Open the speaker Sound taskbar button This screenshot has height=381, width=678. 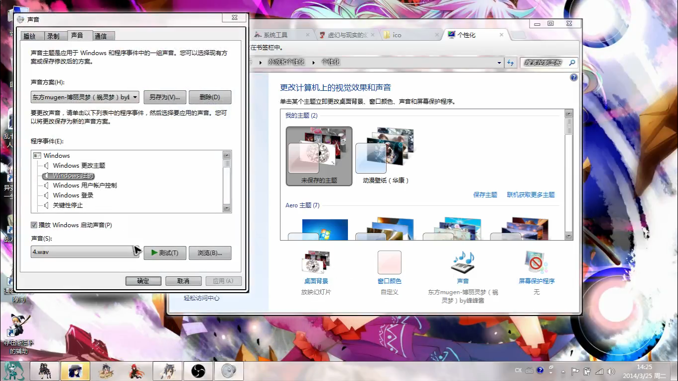click(229, 371)
